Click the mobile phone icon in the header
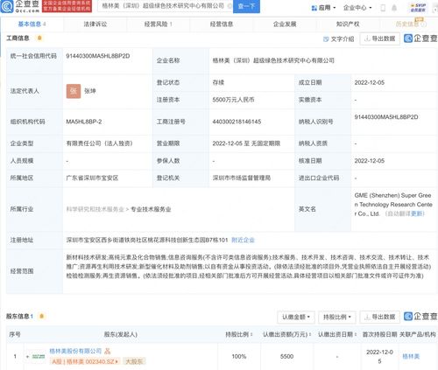The image size is (438, 370). click(x=383, y=8)
